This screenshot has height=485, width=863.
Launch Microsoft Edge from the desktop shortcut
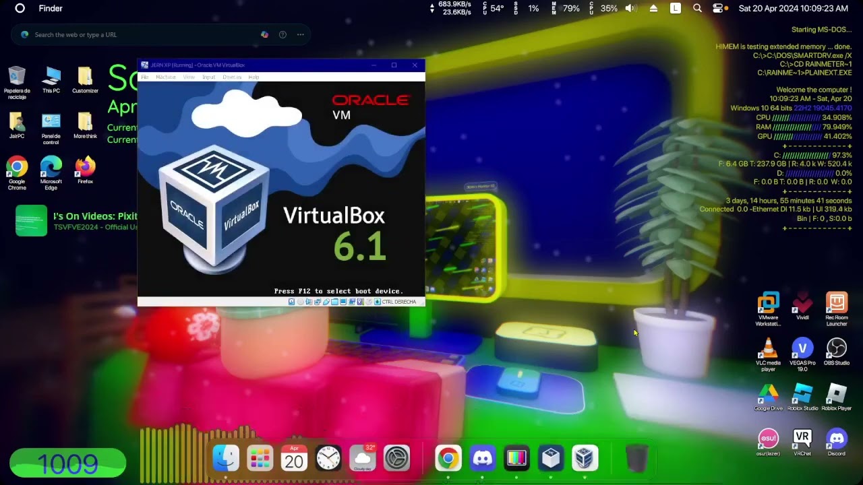[x=51, y=173]
